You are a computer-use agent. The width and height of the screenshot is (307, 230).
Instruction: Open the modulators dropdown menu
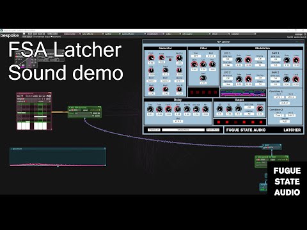tap(155, 34)
